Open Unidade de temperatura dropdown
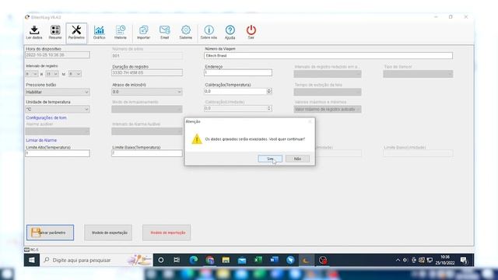 pos(58,109)
